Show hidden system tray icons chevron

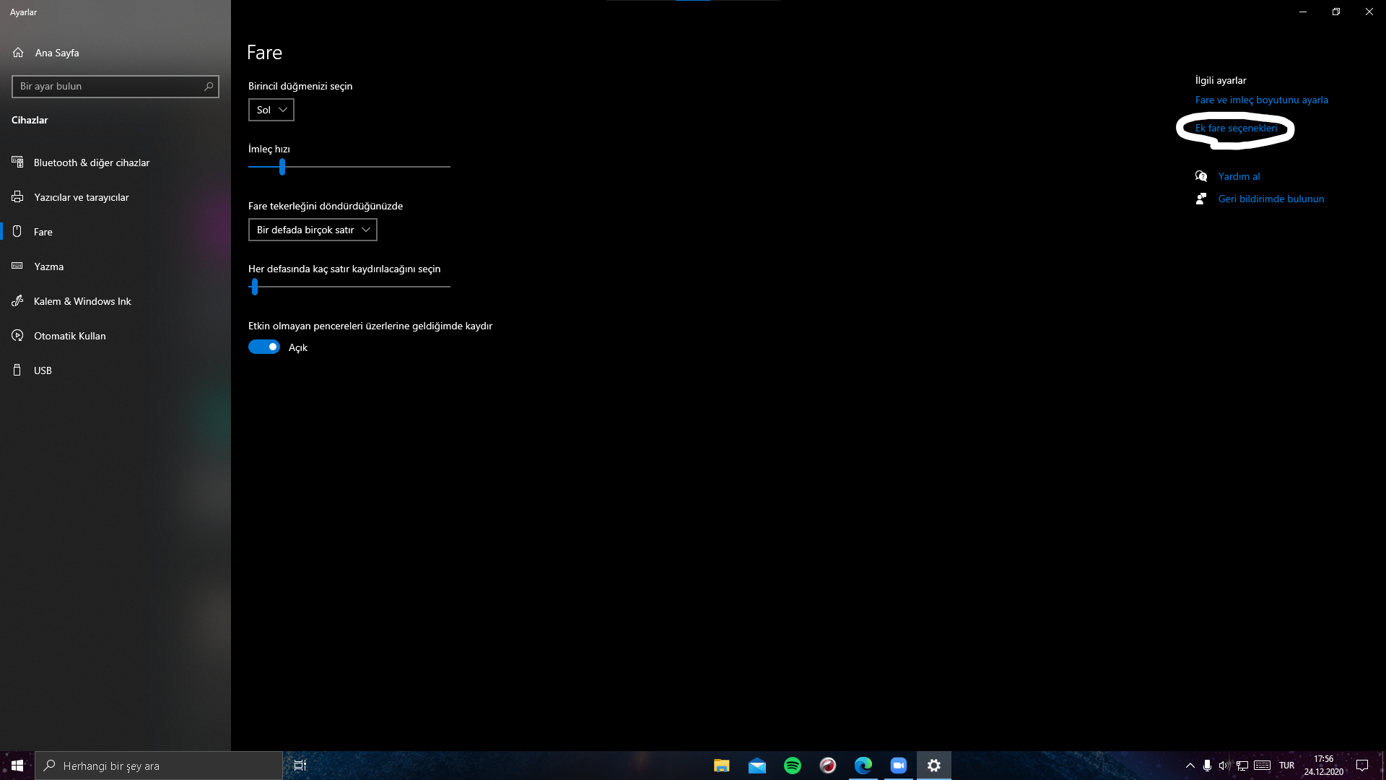coord(1190,766)
